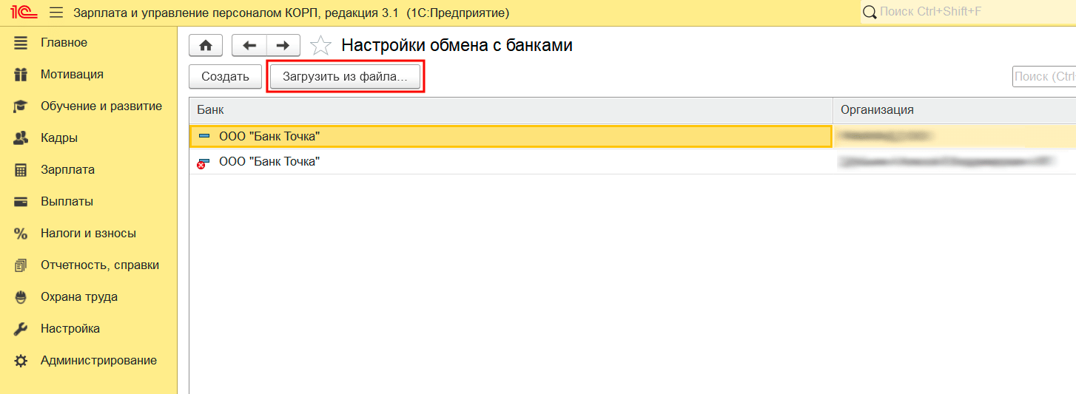Sort by the Банк column header
Image resolution: width=1076 pixels, height=394 pixels.
tap(511, 110)
